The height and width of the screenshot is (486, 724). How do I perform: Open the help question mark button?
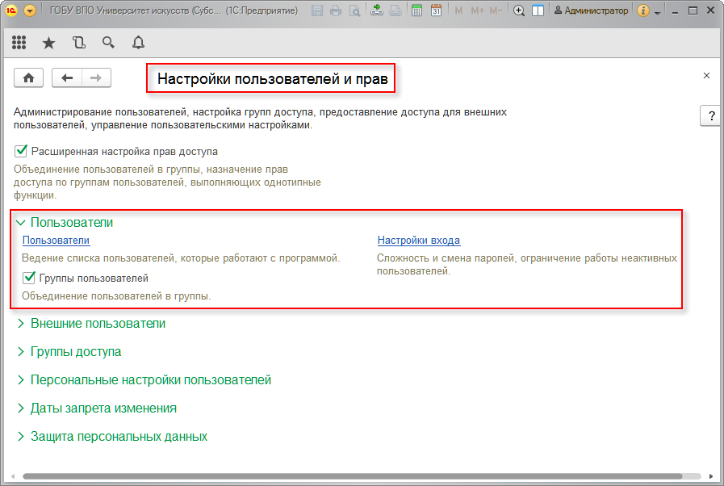pyautogui.click(x=712, y=115)
